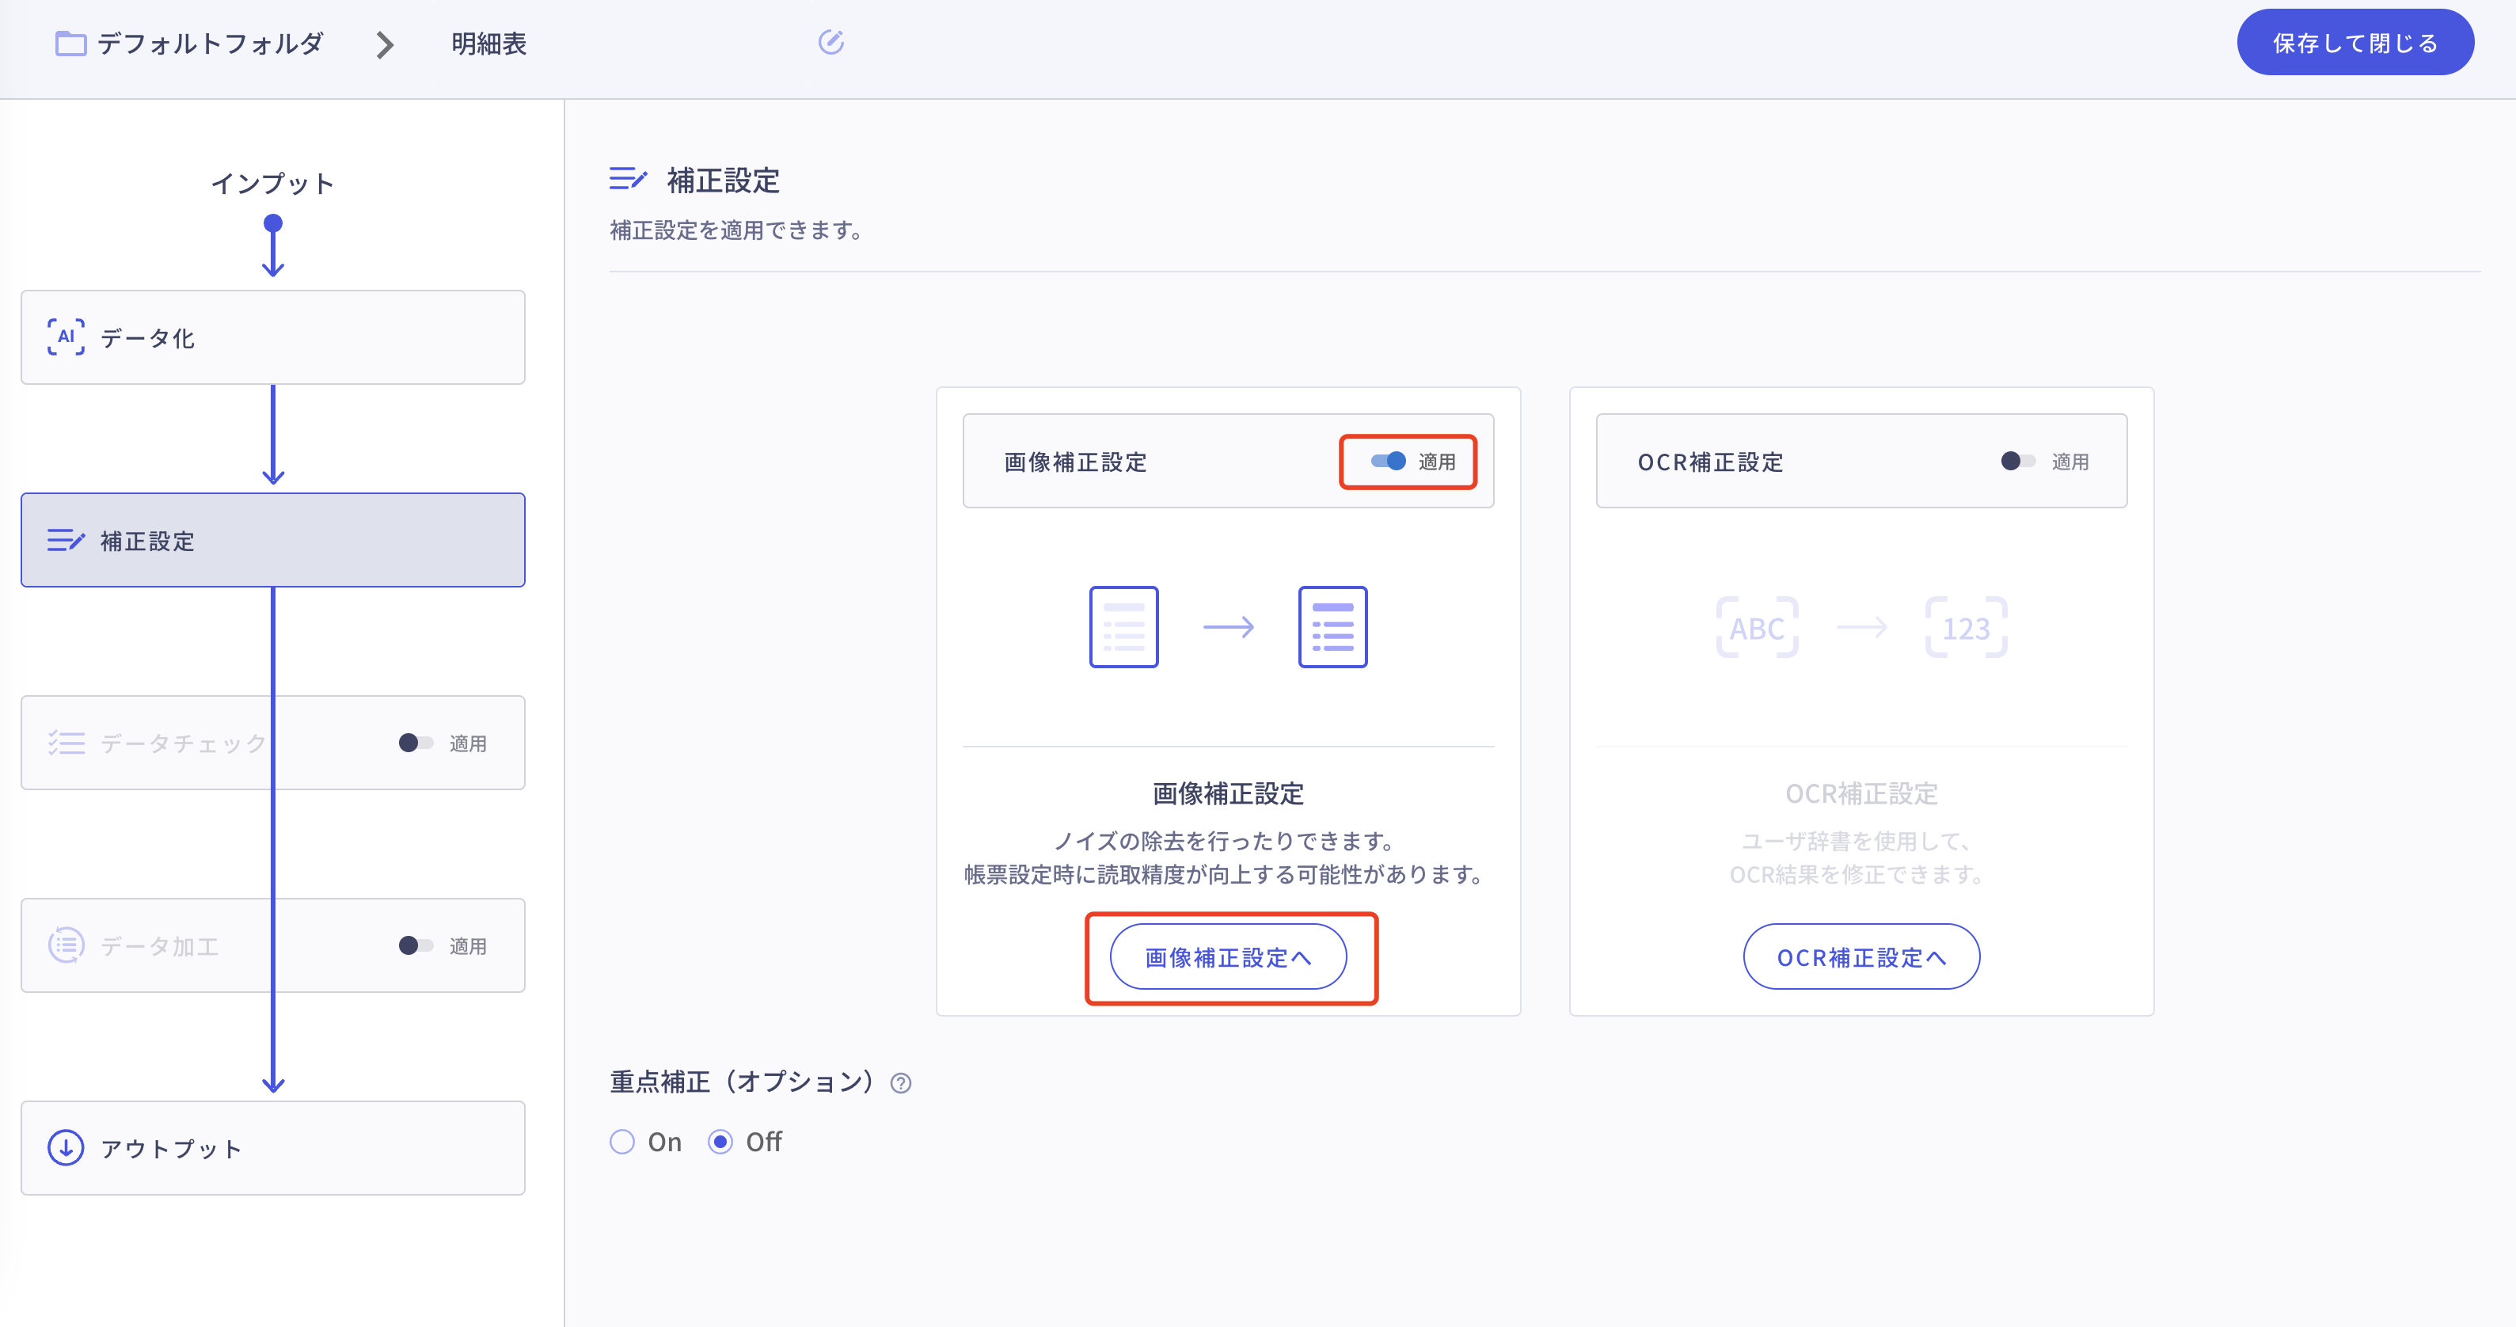Click 重点補正（オプション） label
This screenshot has width=2516, height=1327.
(743, 1081)
